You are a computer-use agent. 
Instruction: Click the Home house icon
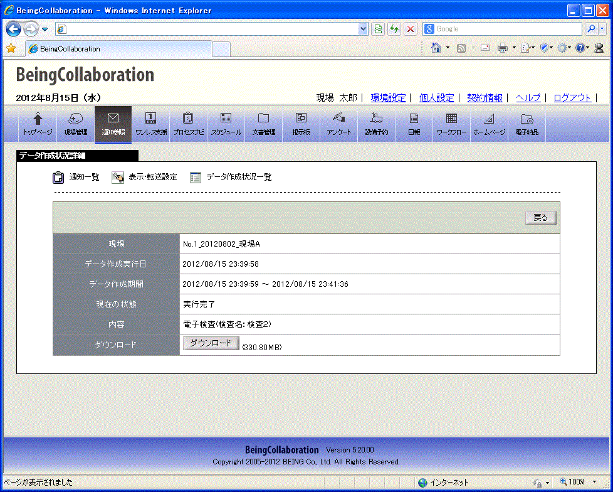(x=436, y=48)
